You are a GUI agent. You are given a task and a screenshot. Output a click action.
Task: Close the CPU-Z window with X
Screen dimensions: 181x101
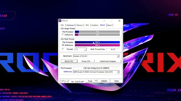coord(119,21)
